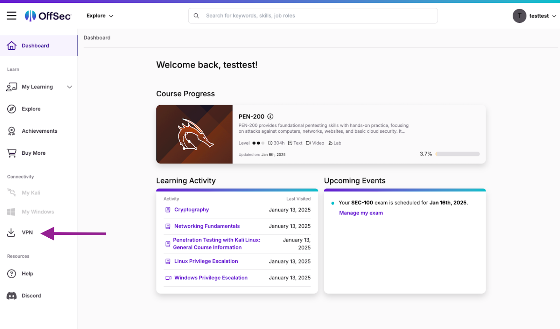
Task: Open the Cryptography activity link
Action: tap(191, 210)
